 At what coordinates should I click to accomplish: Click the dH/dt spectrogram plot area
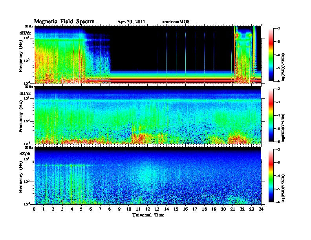coord(148,55)
